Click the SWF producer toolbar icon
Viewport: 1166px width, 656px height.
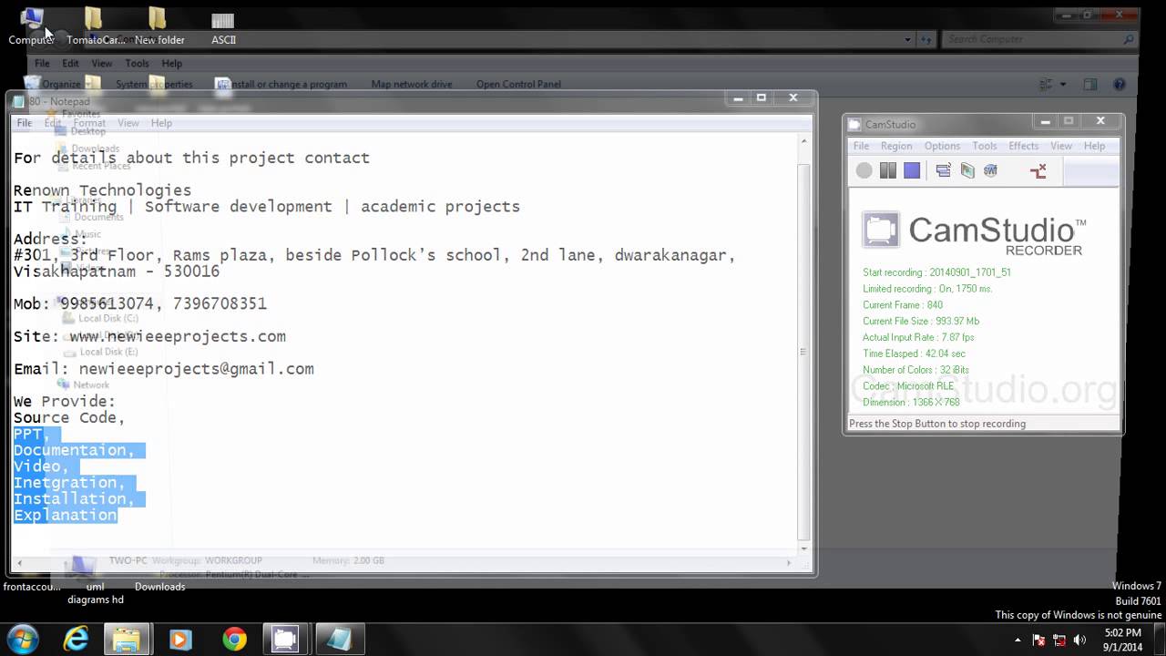pyautogui.click(x=991, y=170)
